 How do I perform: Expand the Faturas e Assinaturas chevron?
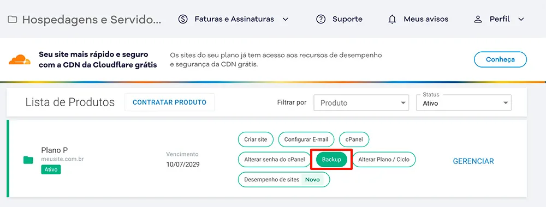285,20
